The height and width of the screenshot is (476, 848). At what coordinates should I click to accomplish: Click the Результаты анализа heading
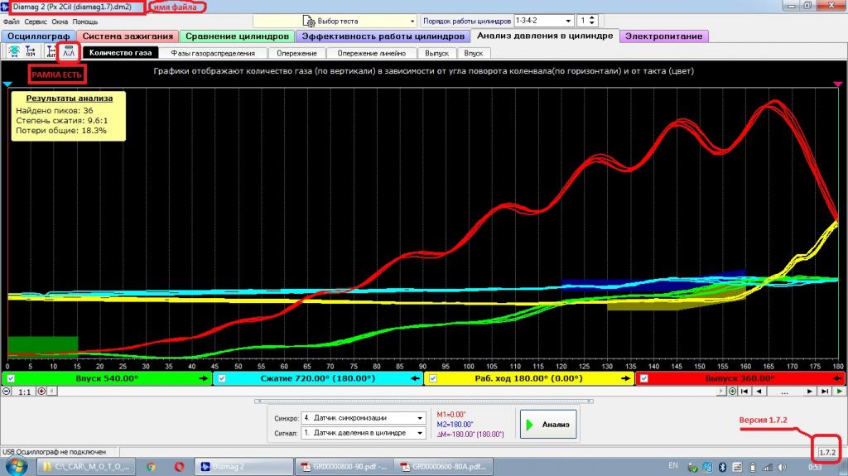[70, 99]
